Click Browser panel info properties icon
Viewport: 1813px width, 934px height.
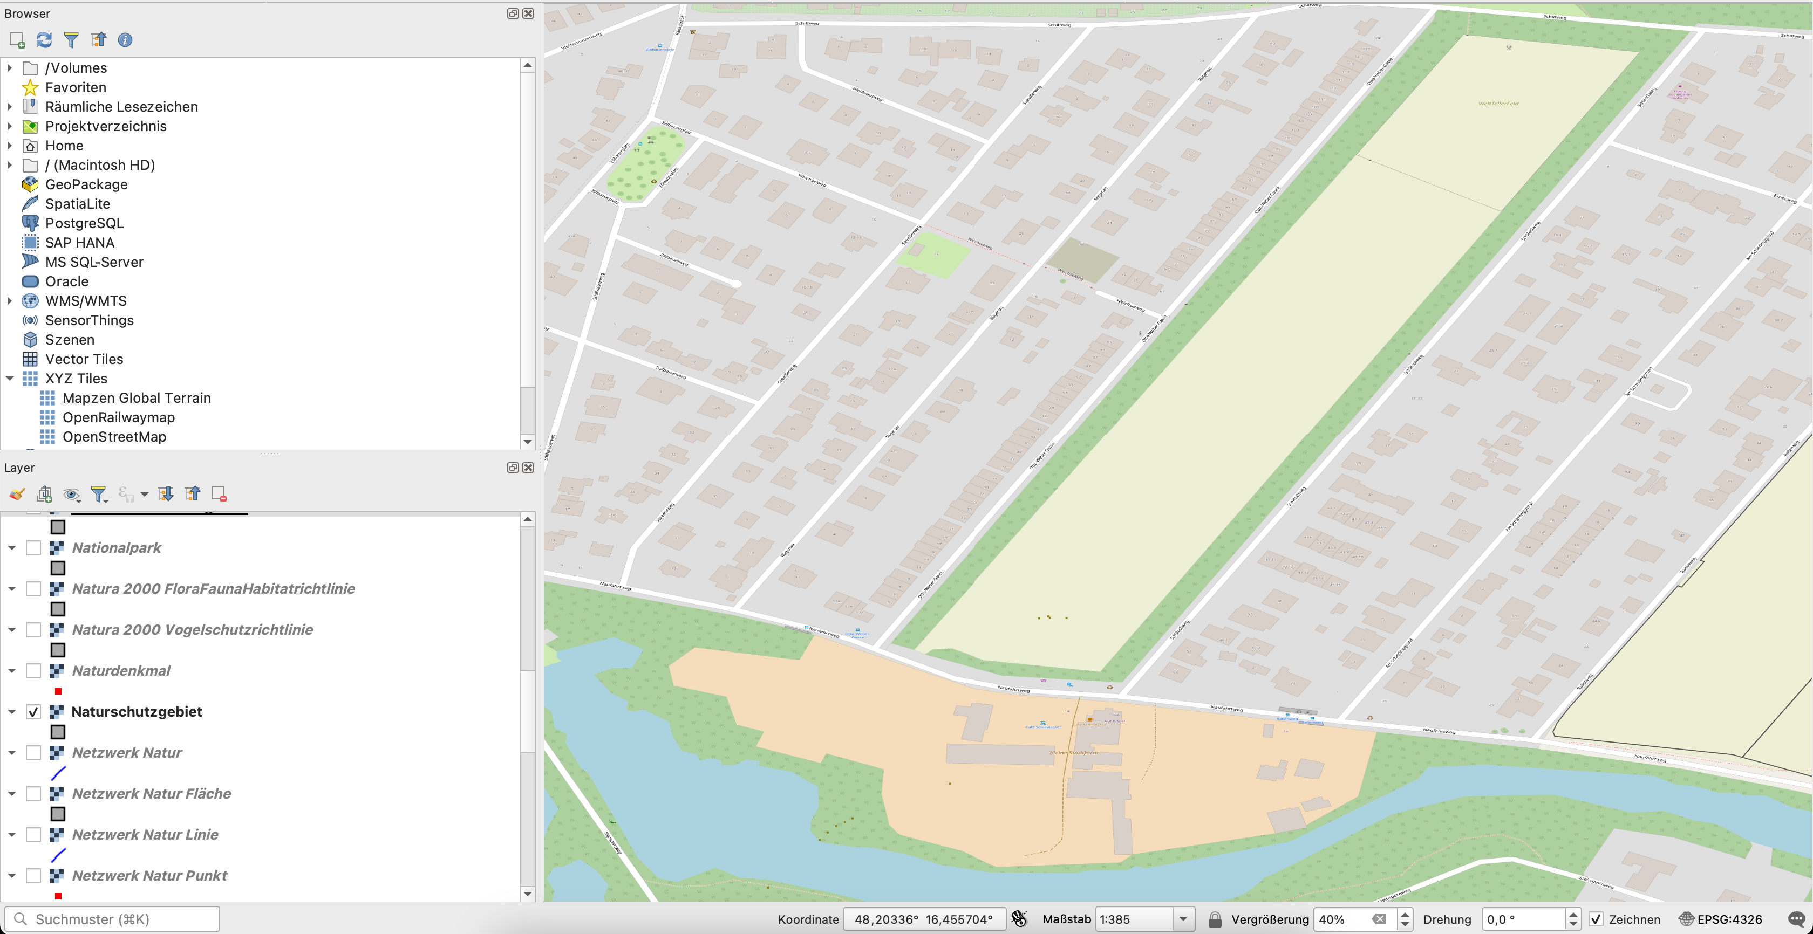[x=125, y=40]
